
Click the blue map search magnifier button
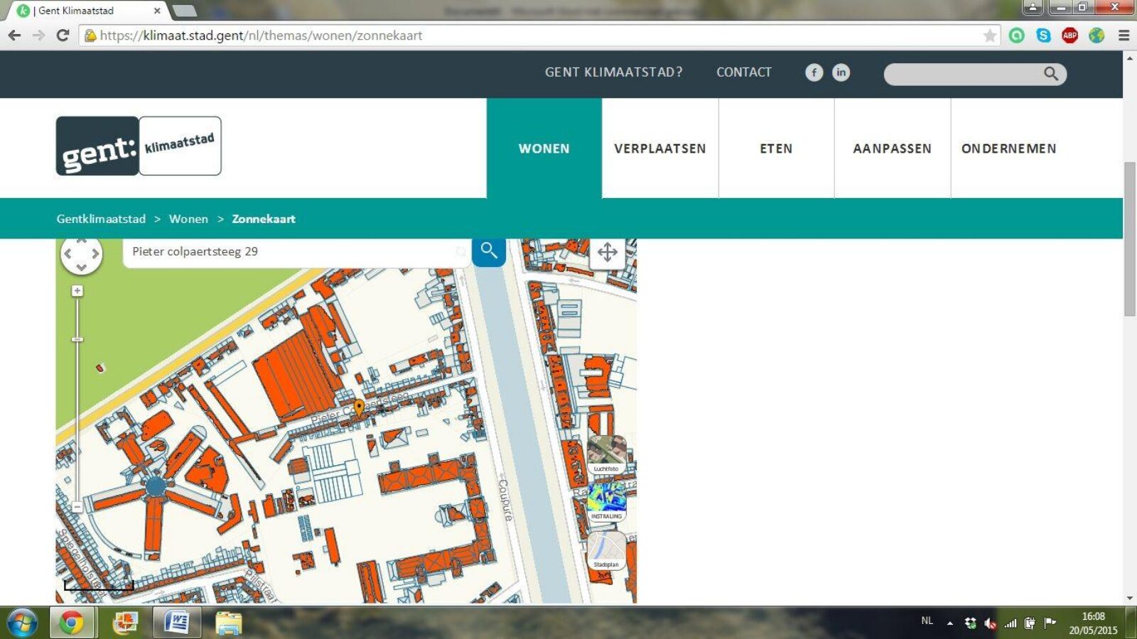click(489, 251)
